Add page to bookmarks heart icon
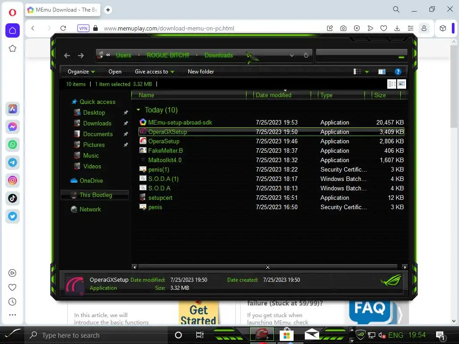Viewport: 459px width, 344px height. (384, 28)
